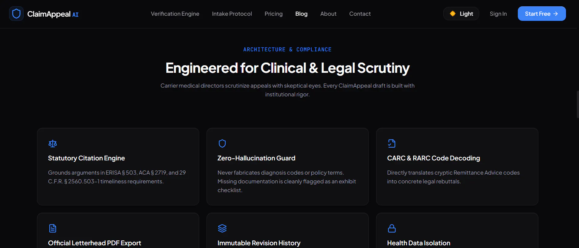This screenshot has height=248, width=579.
Task: Click the shield icon on Zero-Hallucination Guard
Action: pos(222,143)
